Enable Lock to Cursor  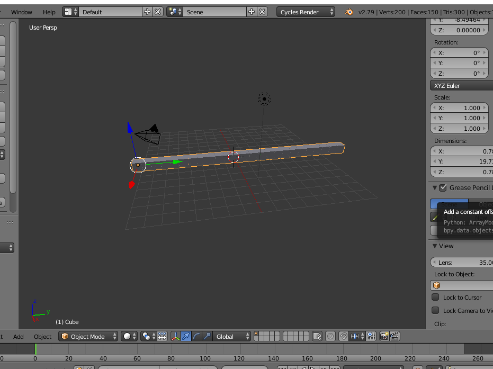click(x=435, y=297)
